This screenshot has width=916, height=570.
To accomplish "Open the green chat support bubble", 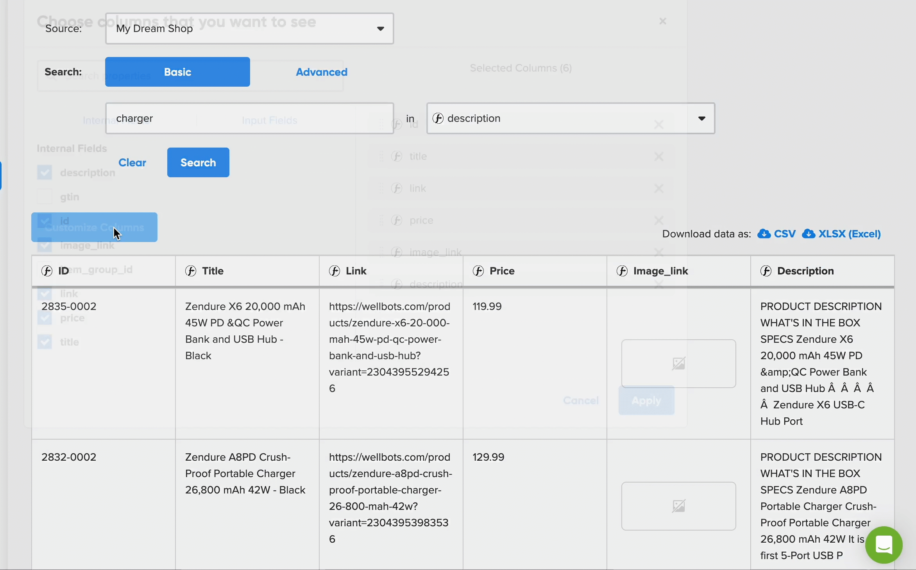I will 884,545.
